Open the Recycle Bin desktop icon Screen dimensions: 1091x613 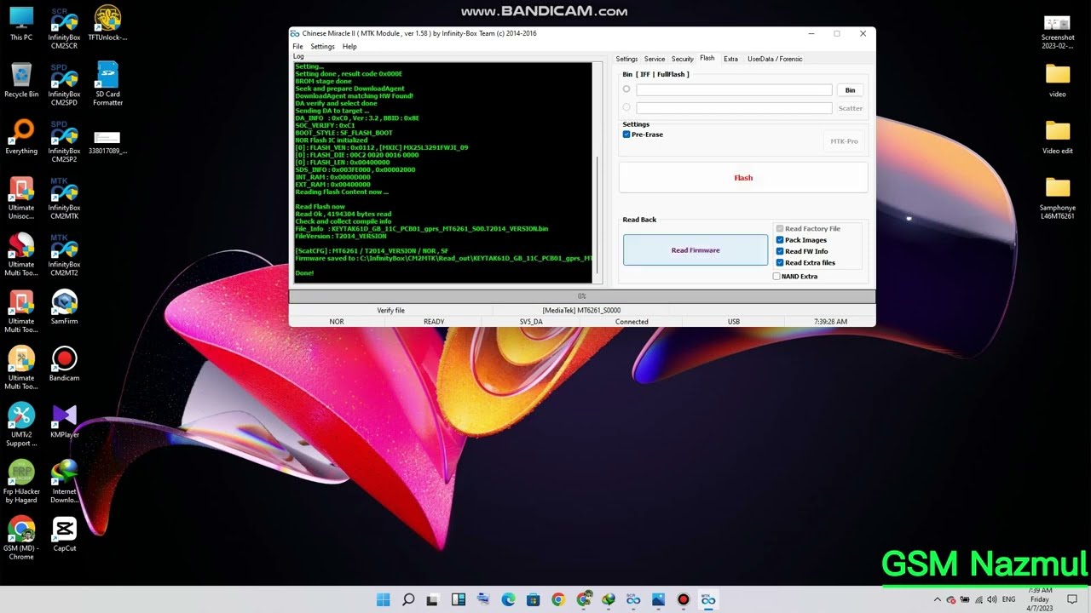pos(21,81)
